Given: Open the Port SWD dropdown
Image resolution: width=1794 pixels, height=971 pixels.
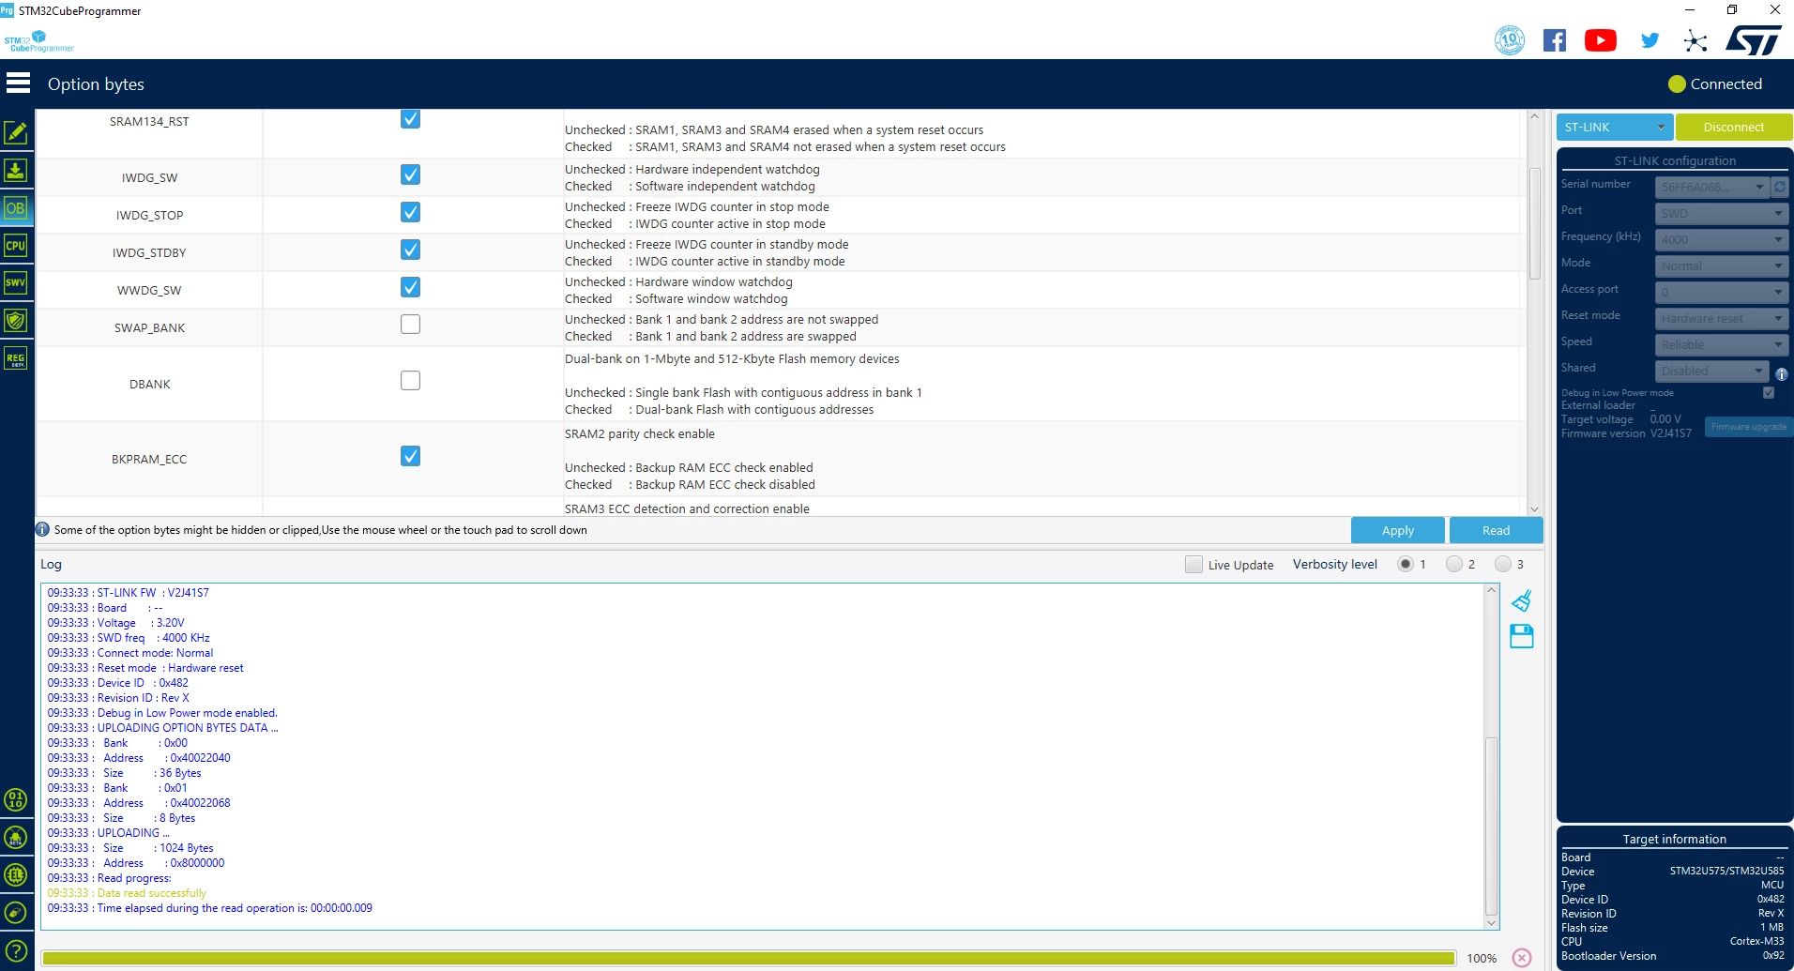Looking at the screenshot, I should (x=1722, y=213).
